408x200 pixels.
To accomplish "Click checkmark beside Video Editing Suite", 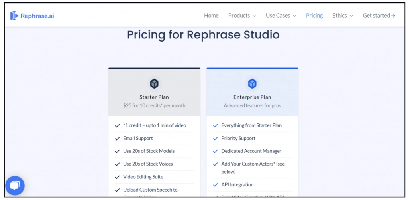I will coord(117,177).
